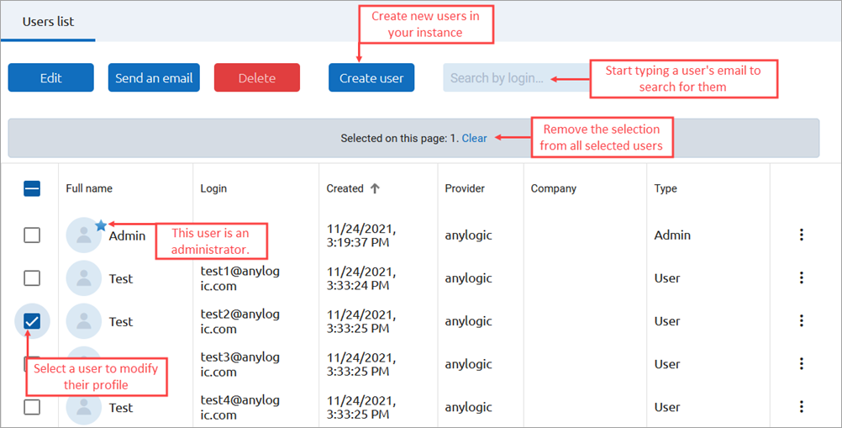The image size is (842, 428).
Task: Check the test1@anylogic.com row checkbox
Action: (x=32, y=278)
